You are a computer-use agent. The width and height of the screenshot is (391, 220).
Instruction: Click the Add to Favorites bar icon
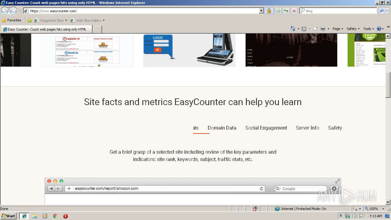[x=29, y=20]
